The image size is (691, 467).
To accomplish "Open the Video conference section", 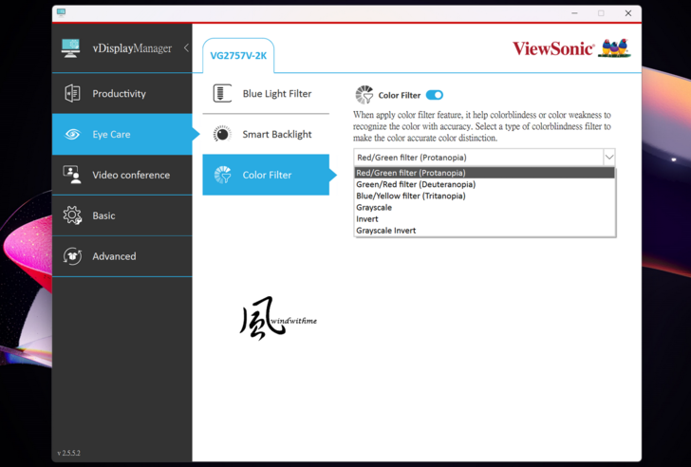I will click(x=122, y=175).
